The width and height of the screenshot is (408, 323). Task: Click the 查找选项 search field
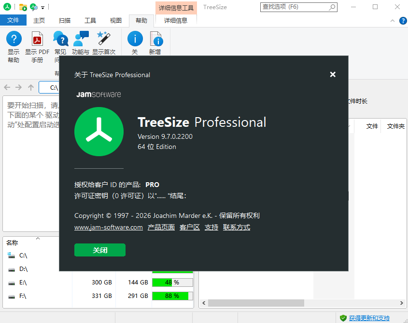click(x=299, y=7)
